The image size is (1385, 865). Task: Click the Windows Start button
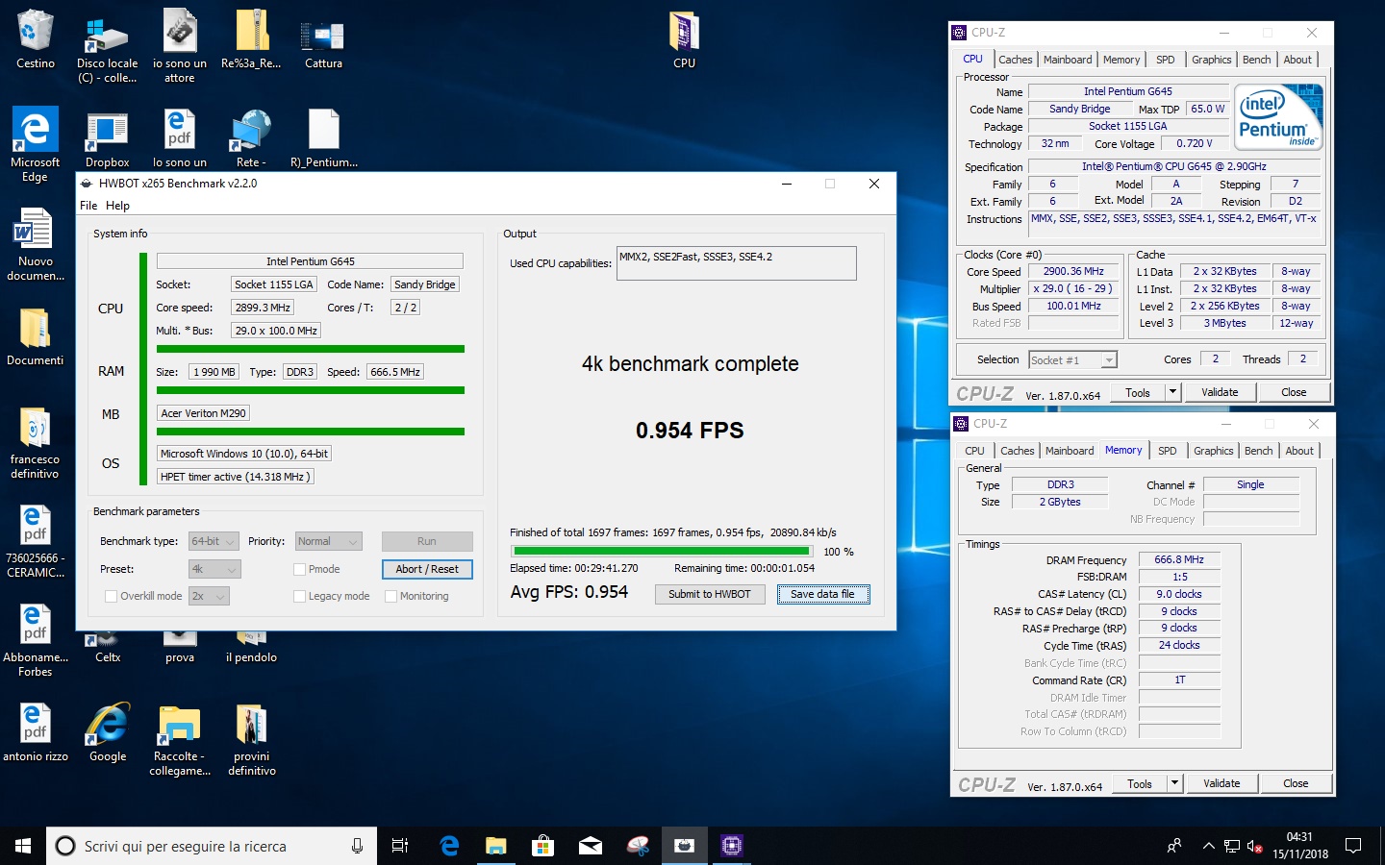pos(23,846)
